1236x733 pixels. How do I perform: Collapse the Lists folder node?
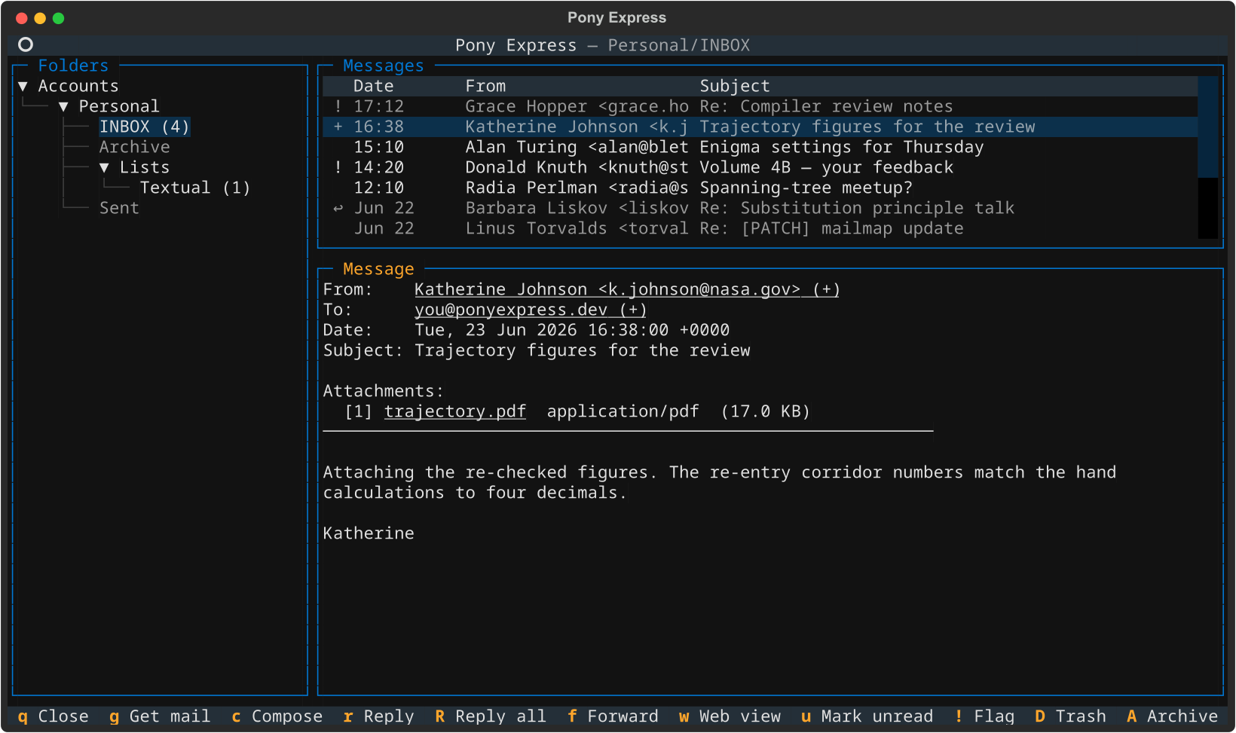(x=104, y=168)
